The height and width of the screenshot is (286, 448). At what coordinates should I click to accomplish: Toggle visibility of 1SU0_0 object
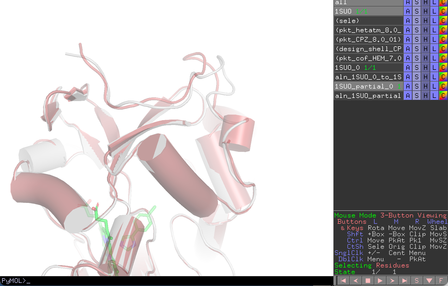click(369, 67)
